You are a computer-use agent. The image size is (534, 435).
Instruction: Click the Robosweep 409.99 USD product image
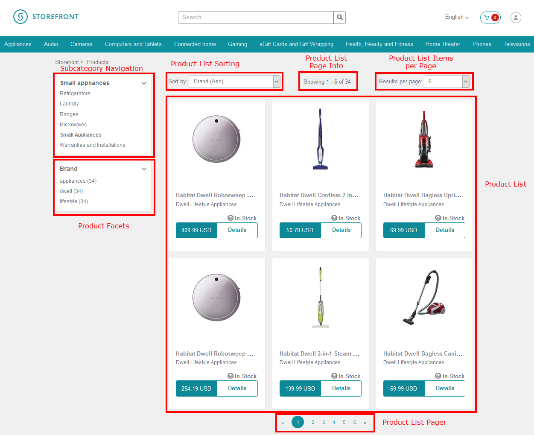pos(216,140)
